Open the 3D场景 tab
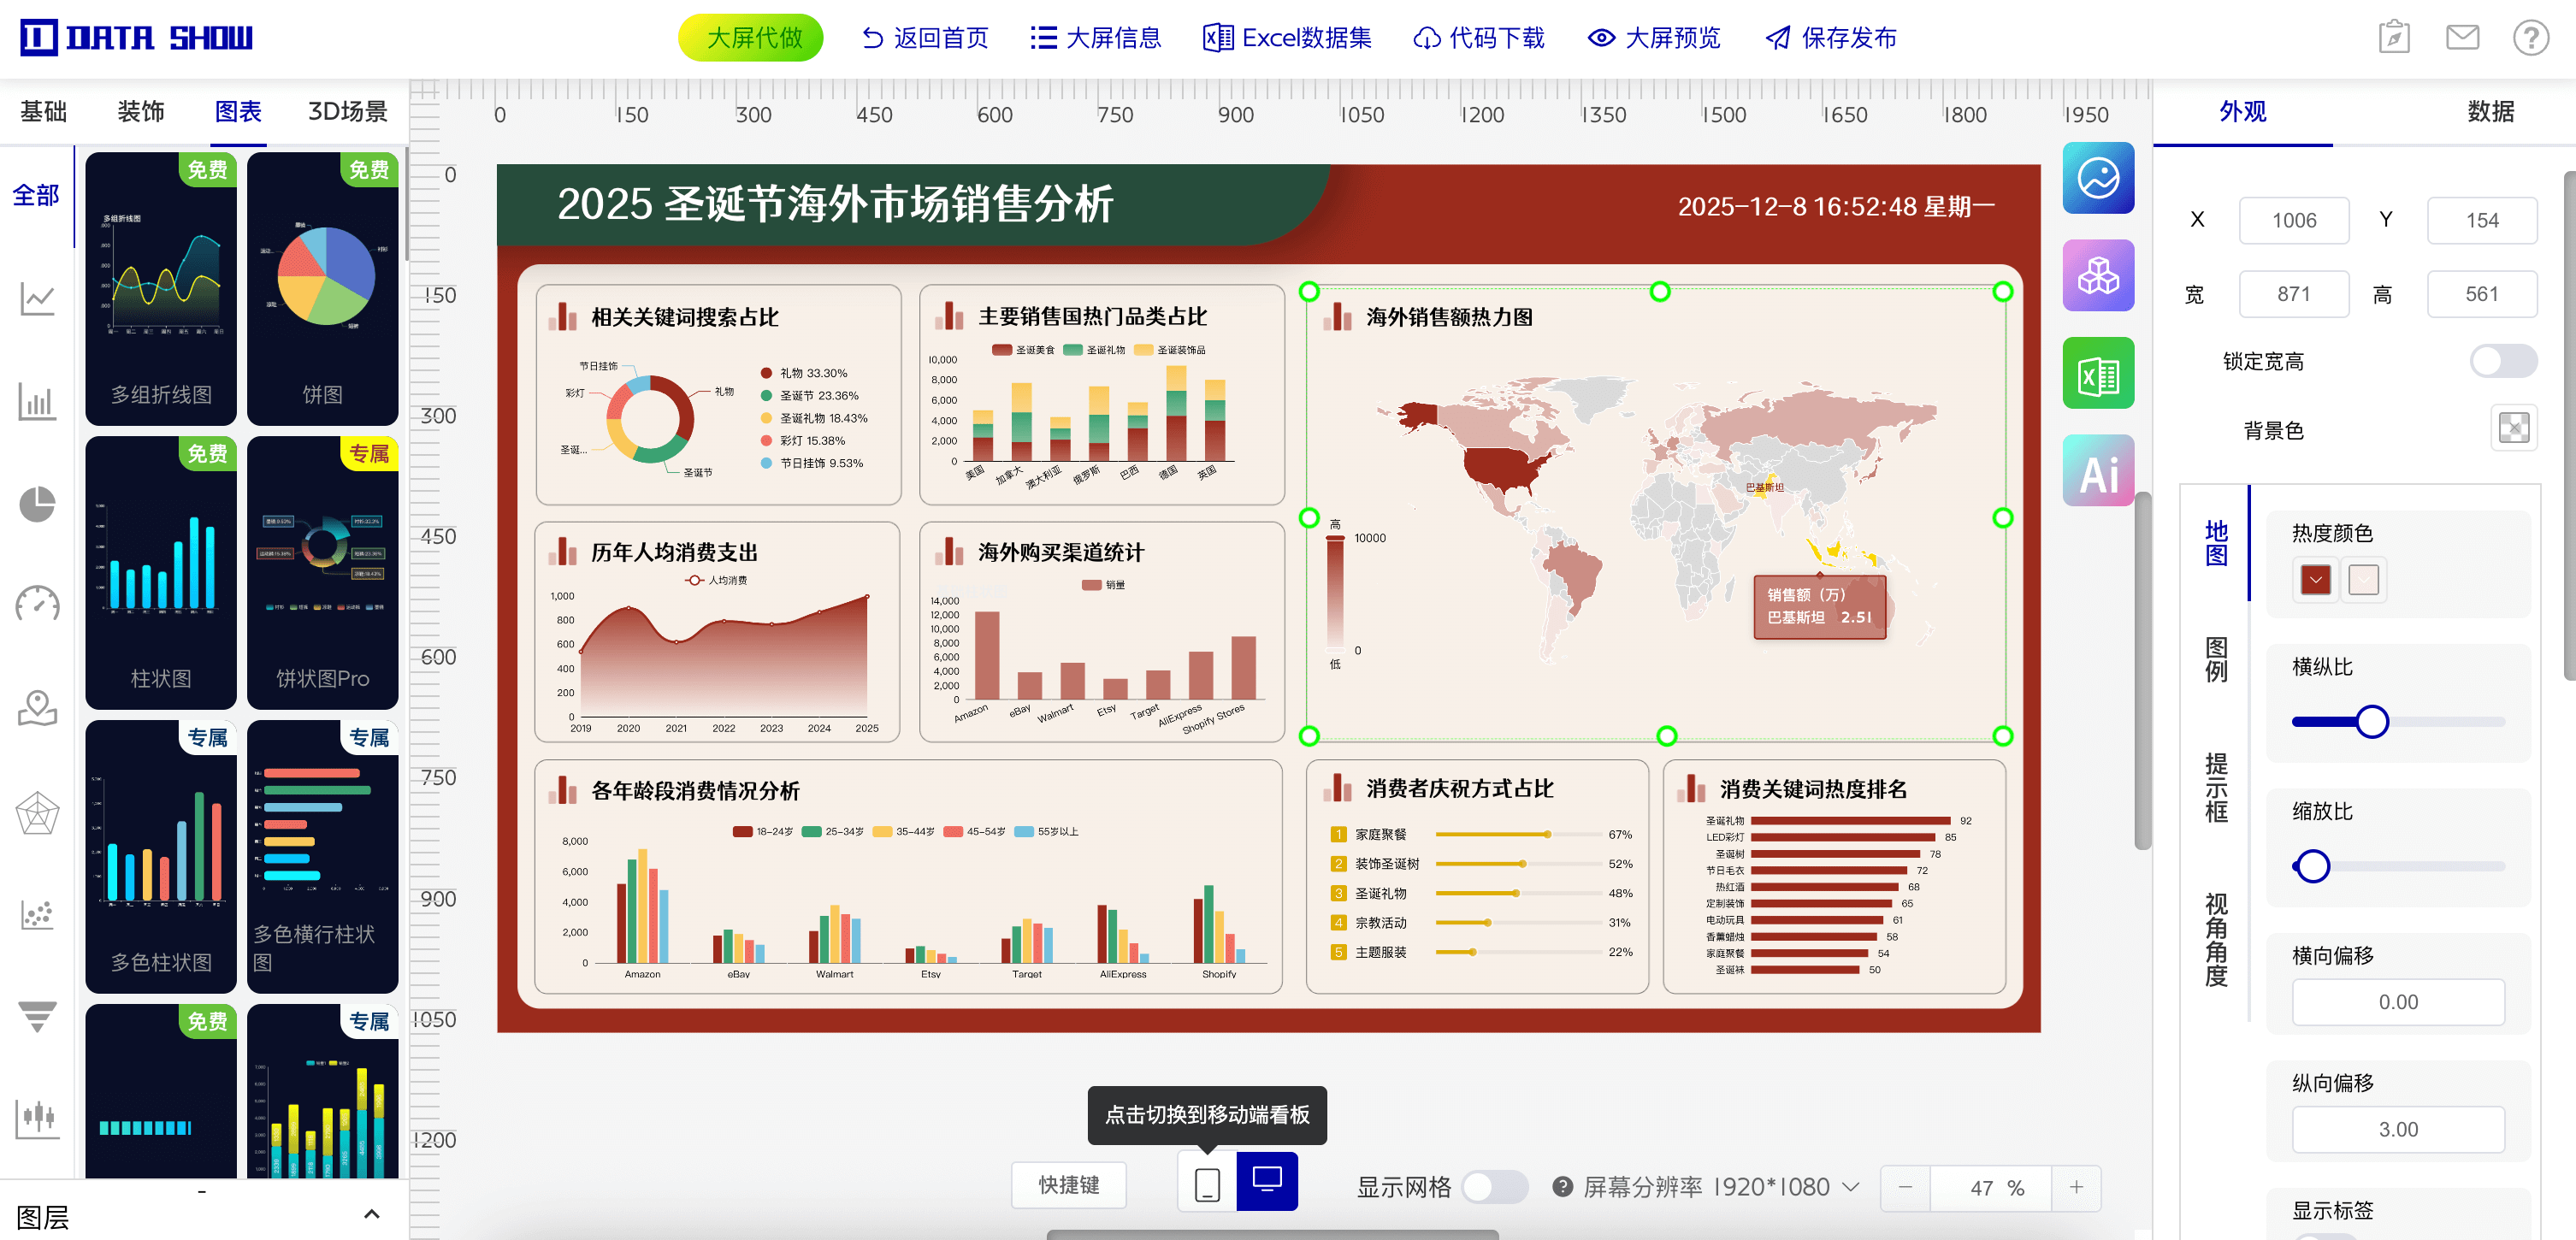 tap(347, 111)
